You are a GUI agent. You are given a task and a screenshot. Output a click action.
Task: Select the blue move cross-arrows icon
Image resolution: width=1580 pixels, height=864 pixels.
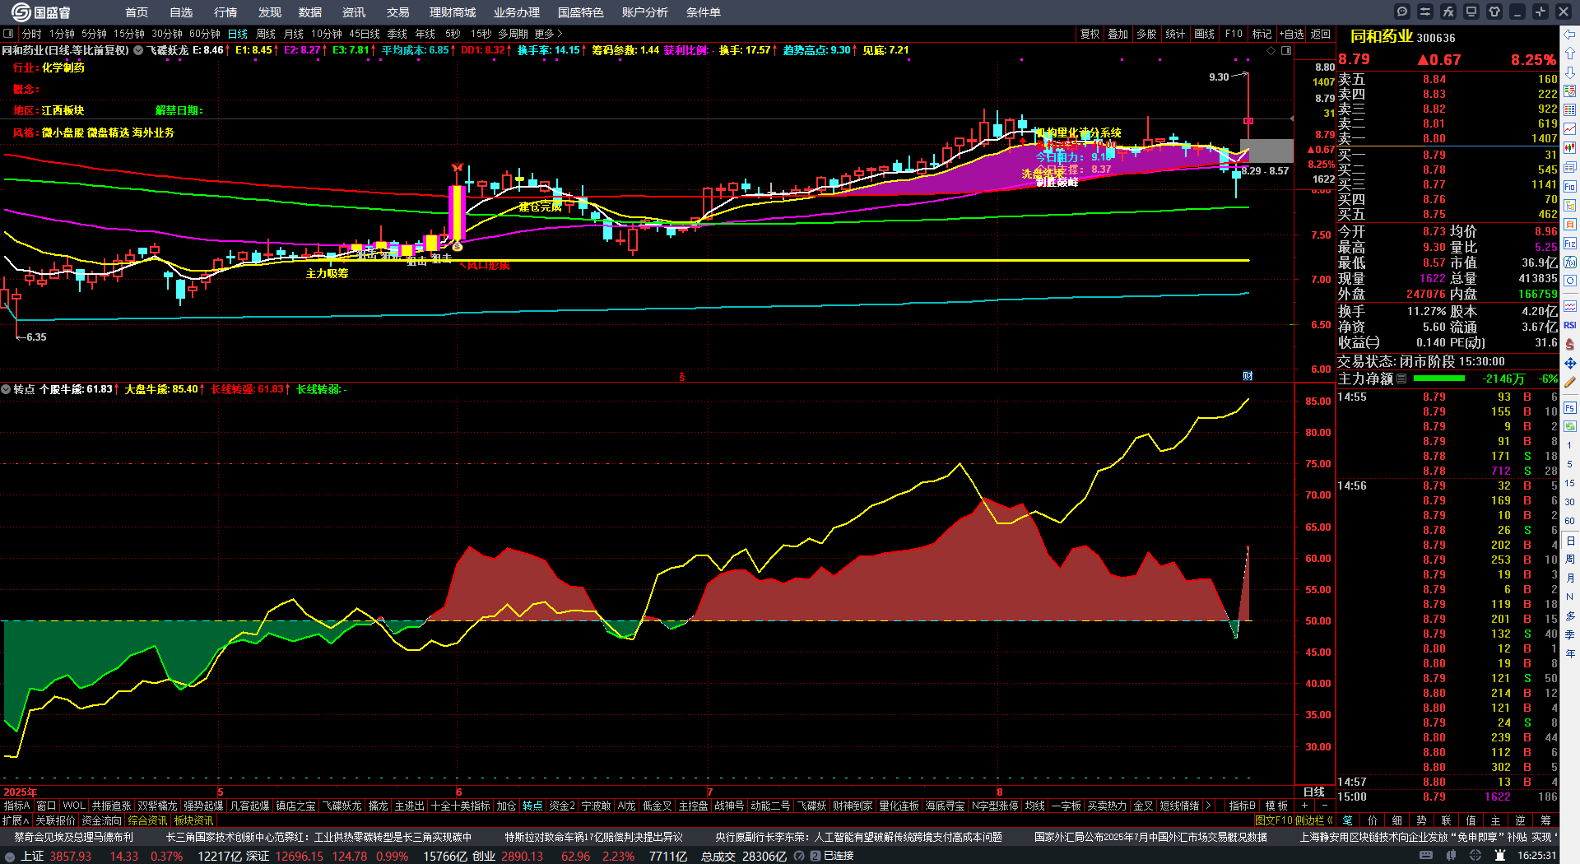click(1570, 363)
